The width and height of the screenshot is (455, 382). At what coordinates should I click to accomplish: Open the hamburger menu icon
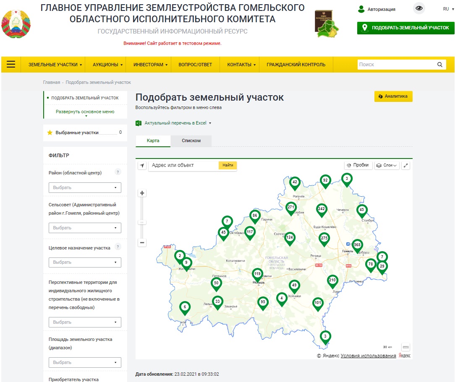click(11, 64)
